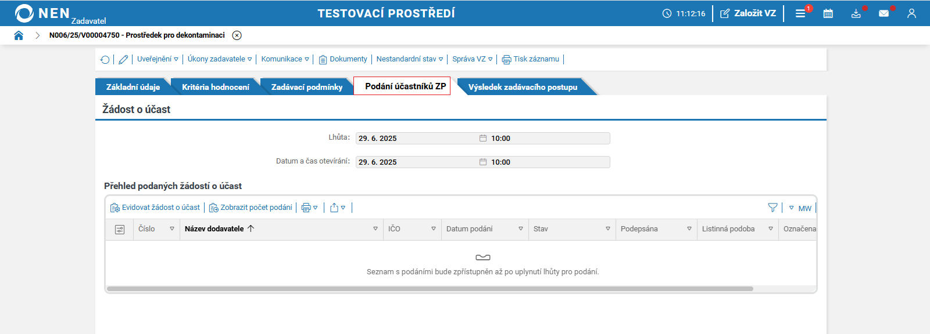Expand the Komunikace menu
This screenshot has width=930, height=334.
[285, 59]
